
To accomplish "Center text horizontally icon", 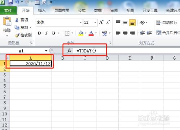I will [x=125, y=33].
